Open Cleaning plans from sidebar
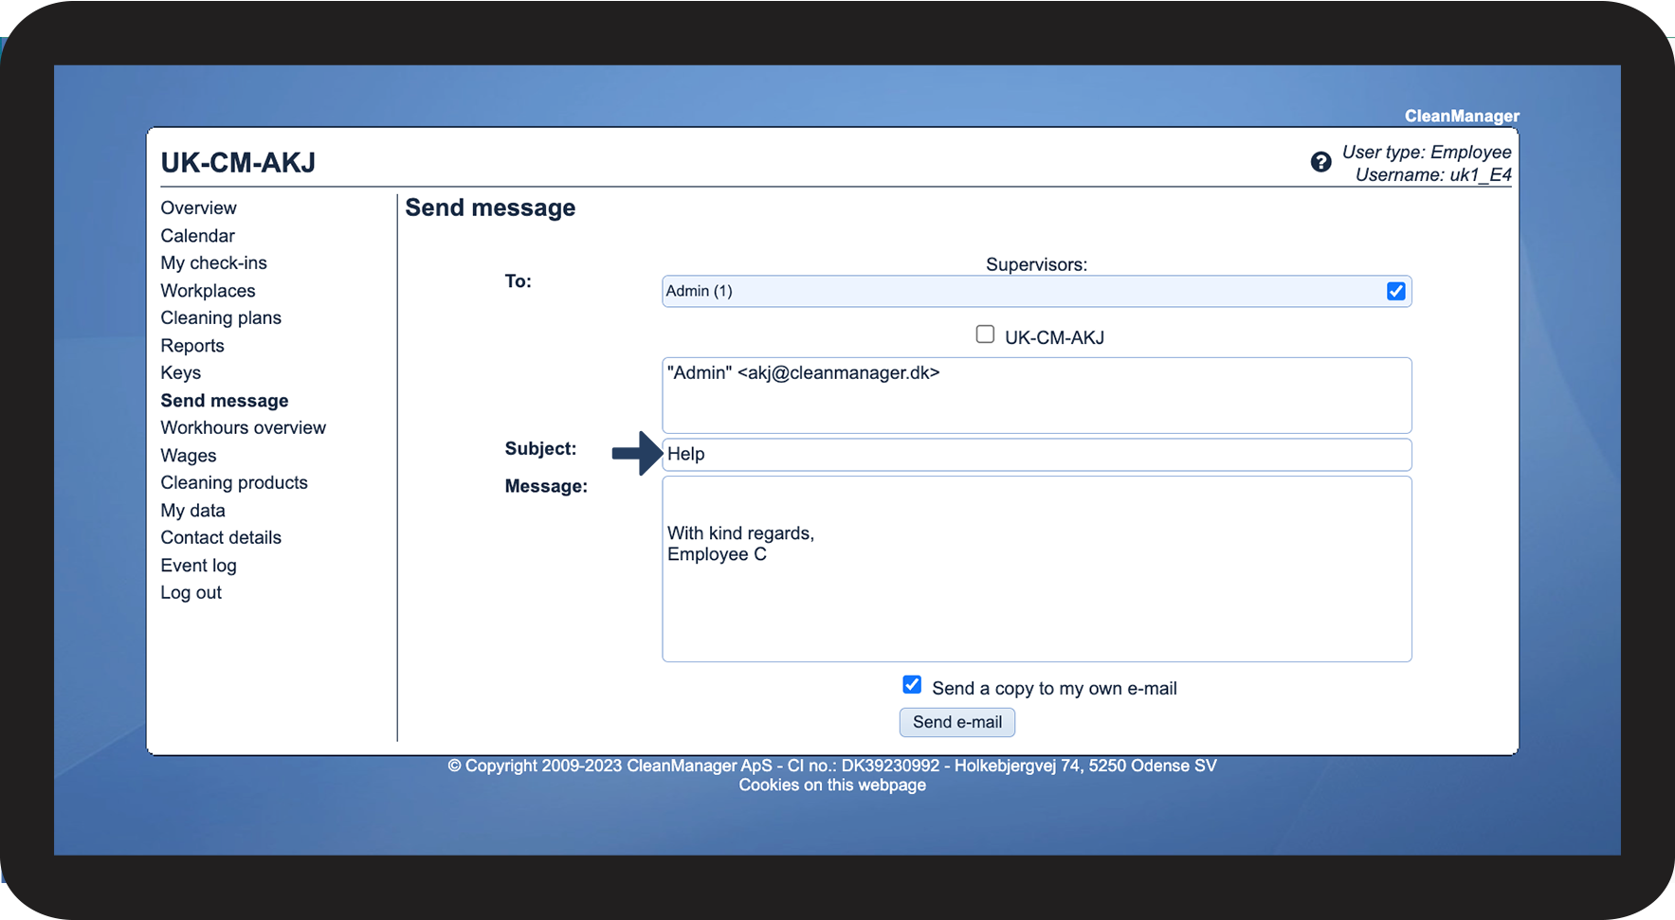The width and height of the screenshot is (1675, 920). 221,317
